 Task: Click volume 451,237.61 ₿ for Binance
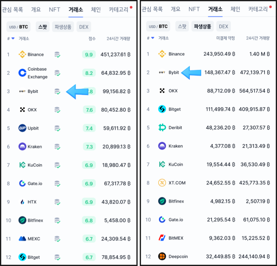tap(116, 54)
